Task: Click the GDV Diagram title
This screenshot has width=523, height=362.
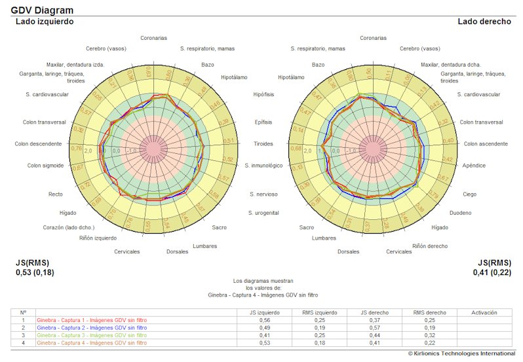Action: pyautogui.click(x=42, y=10)
